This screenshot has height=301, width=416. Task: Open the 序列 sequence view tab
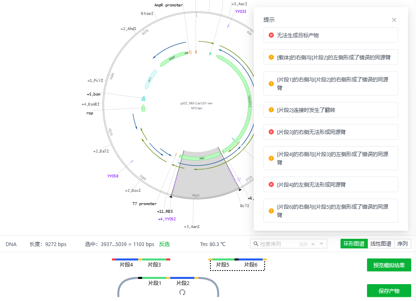[402, 244]
